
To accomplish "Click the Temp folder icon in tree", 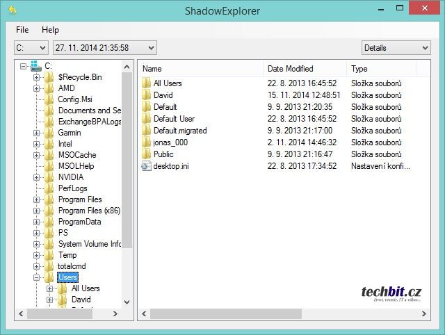I will (49, 255).
